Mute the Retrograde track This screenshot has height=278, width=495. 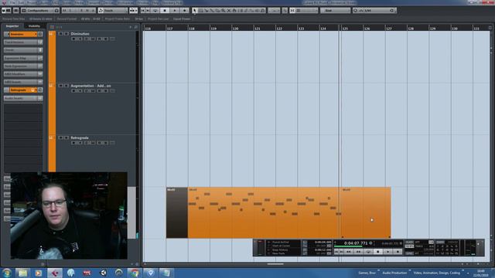(60, 137)
